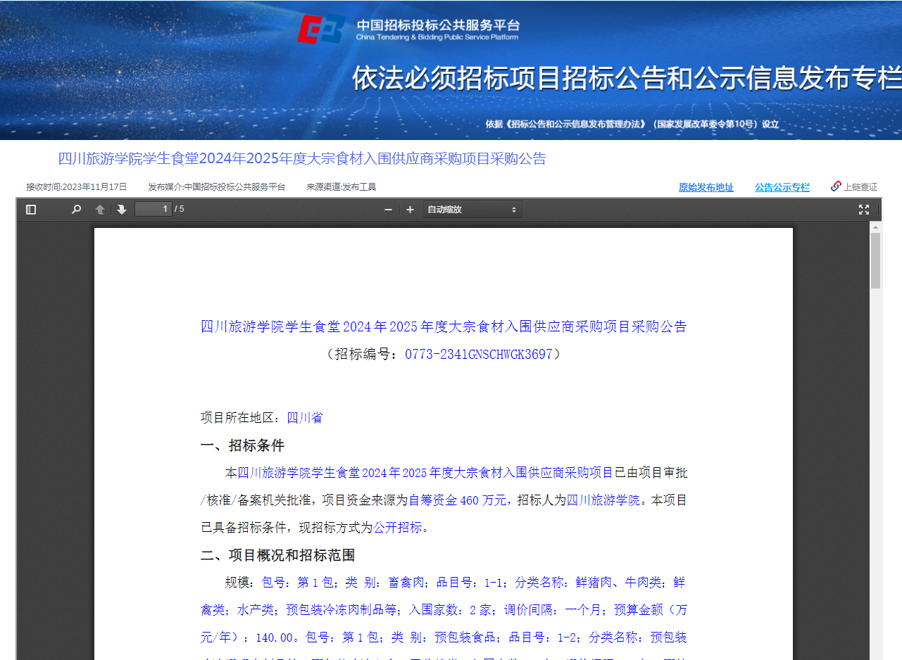Click the 自筹资金 460 万元 text
Image resolution: width=902 pixels, height=660 pixels.
458,501
